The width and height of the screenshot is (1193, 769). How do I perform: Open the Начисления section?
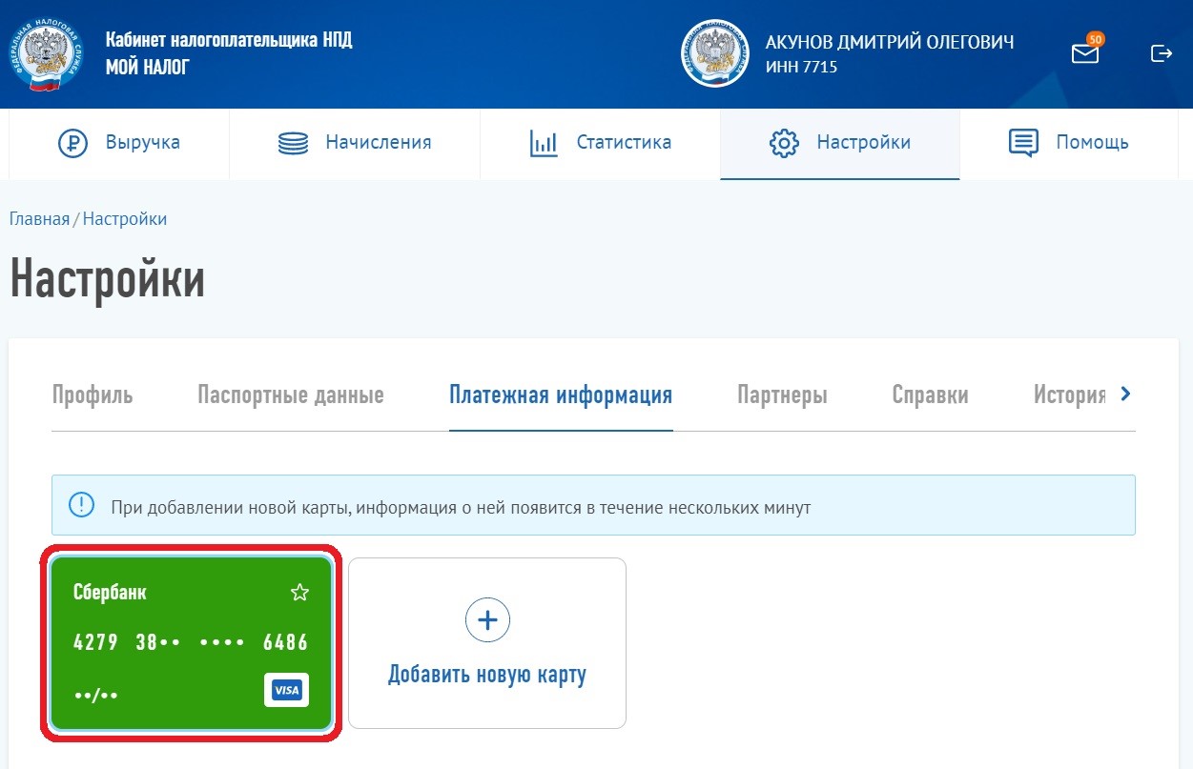(355, 143)
